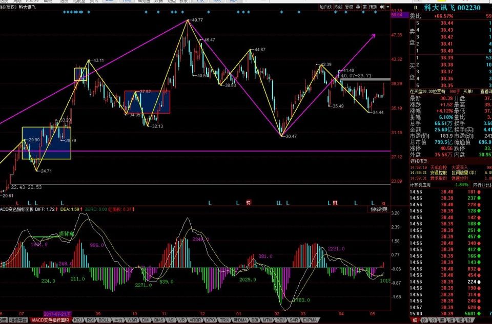Click the 窗 window icon button

pyautogui.click(x=364, y=7)
